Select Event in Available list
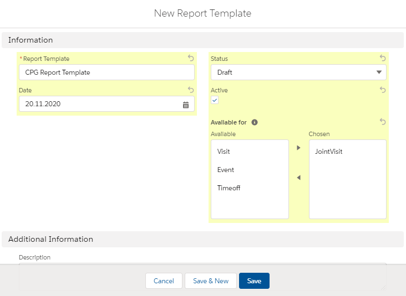The height and width of the screenshot is (296, 406). click(250, 170)
